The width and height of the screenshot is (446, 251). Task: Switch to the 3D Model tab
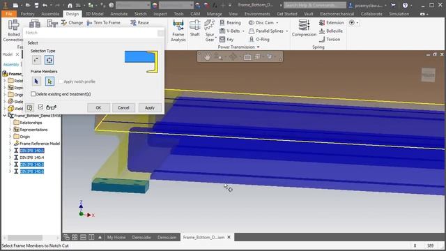coord(95,14)
